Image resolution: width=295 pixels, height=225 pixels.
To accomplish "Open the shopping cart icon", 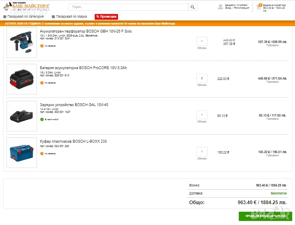I will [258, 7].
